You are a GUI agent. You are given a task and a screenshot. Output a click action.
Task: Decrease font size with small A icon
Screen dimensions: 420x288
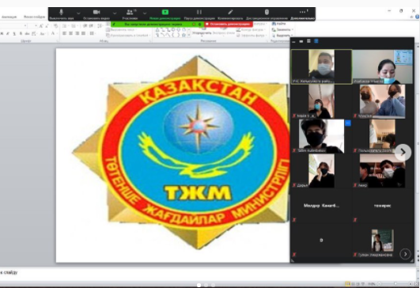(x=47, y=26)
